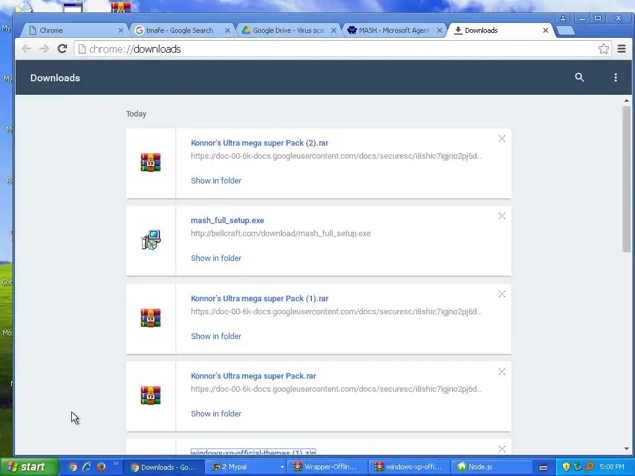Click the browser forward arrow
The image size is (635, 476).
click(x=44, y=49)
